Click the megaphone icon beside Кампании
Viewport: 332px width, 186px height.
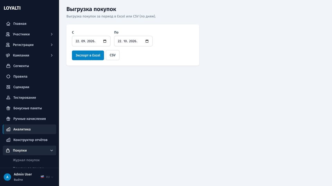8,55
